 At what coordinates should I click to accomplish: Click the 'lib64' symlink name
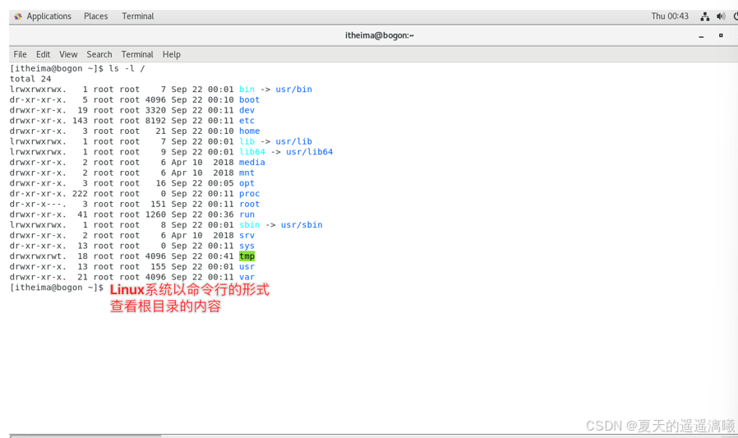tap(251, 152)
